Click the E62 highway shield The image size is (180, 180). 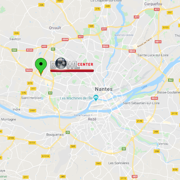(x=171, y=80)
